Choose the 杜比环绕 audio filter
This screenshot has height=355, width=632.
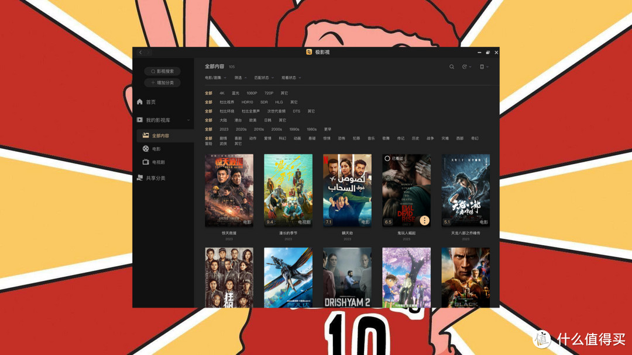point(227,112)
